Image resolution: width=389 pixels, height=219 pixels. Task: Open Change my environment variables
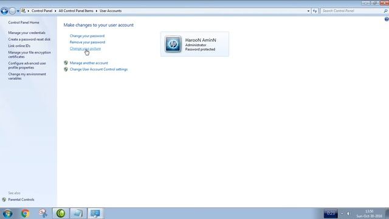(x=27, y=76)
